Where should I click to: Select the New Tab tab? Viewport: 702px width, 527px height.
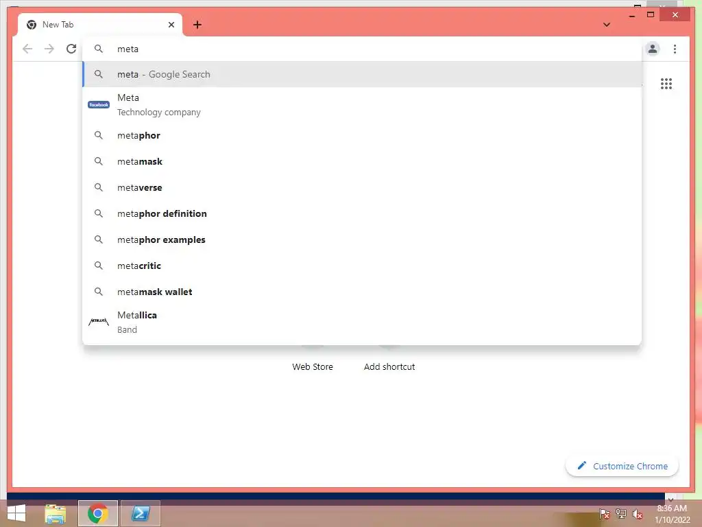pos(100,25)
